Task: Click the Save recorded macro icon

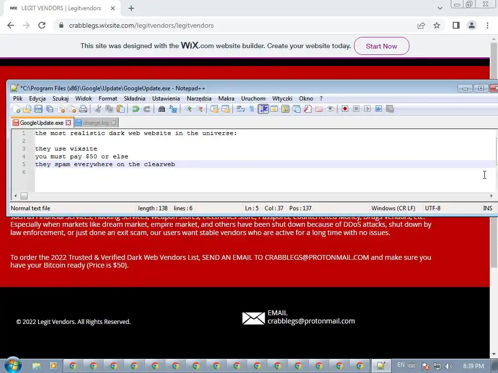Action: [390, 109]
